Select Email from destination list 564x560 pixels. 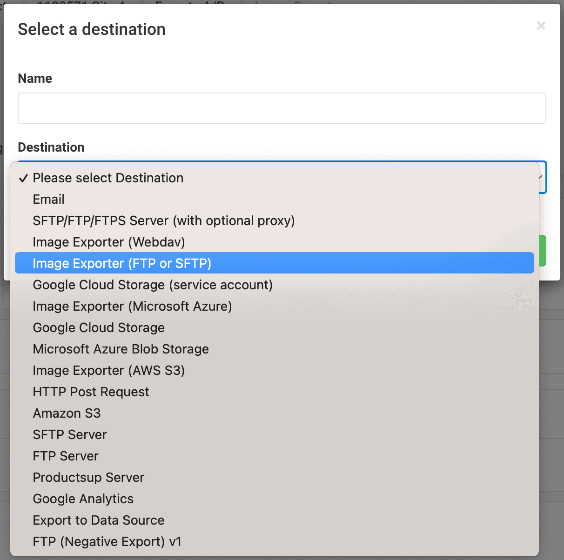coord(49,200)
